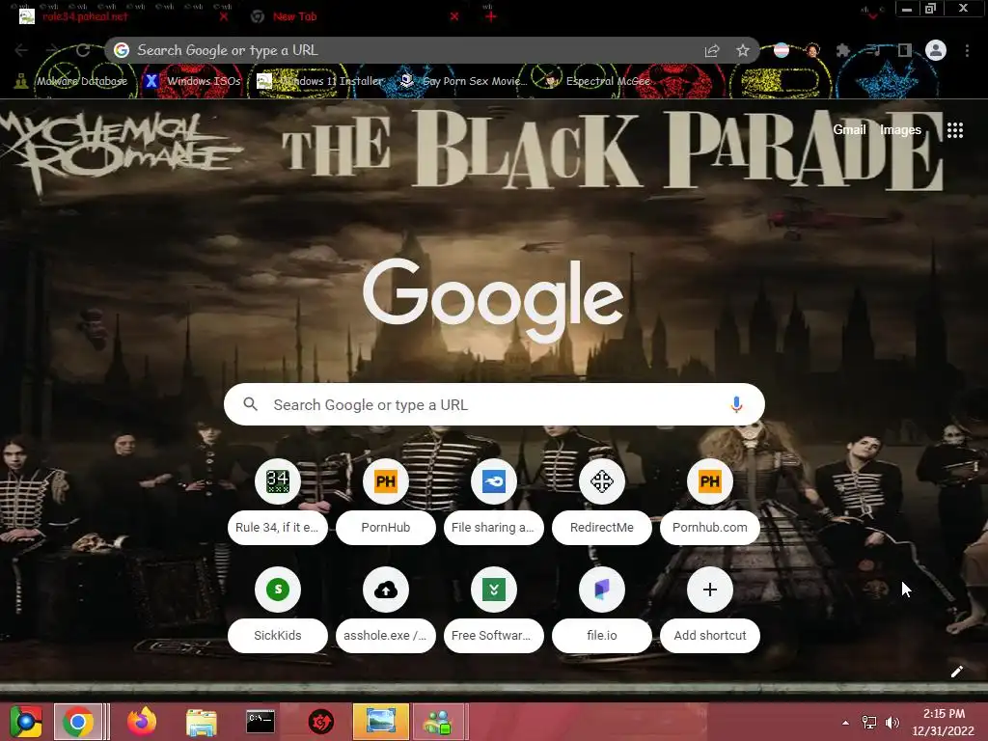Open the media control music note icon

(874, 50)
